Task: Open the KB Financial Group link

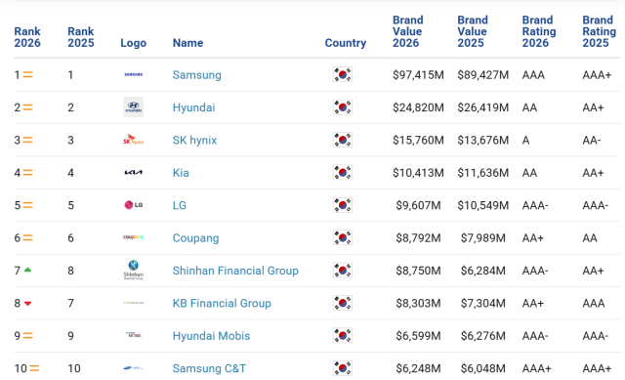Action: coord(222,304)
